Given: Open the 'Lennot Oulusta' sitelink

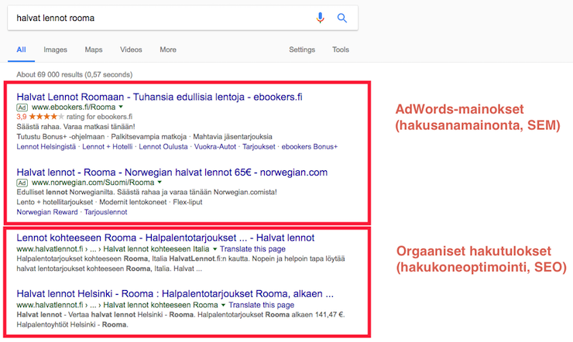Looking at the screenshot, I should [163, 147].
